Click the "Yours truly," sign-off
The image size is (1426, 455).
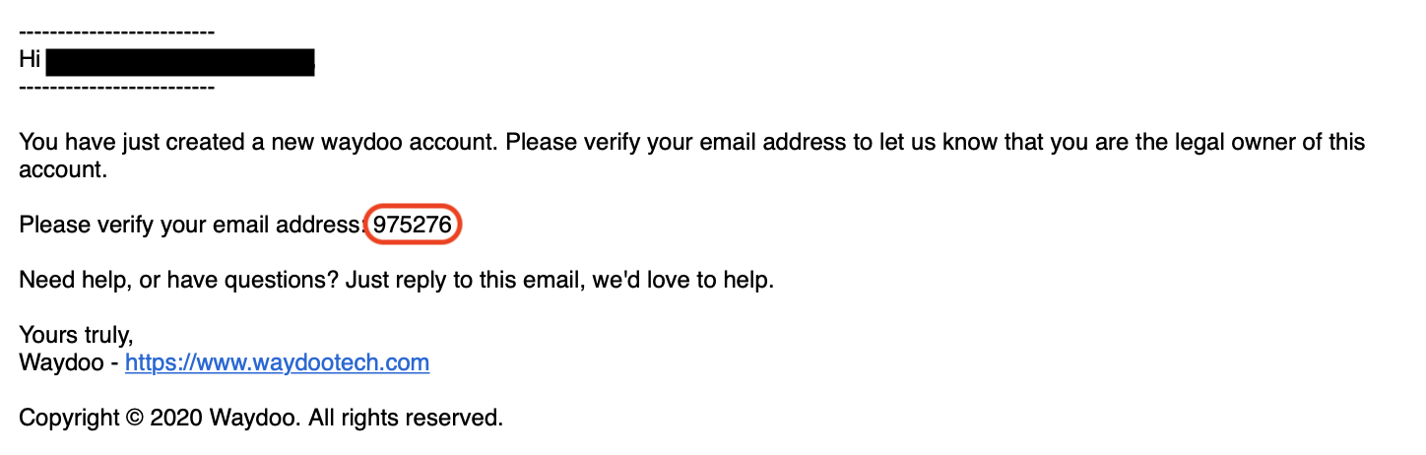tap(76, 336)
